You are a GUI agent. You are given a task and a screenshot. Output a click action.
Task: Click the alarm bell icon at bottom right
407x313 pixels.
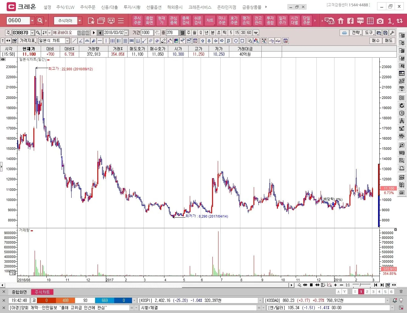coord(395,300)
